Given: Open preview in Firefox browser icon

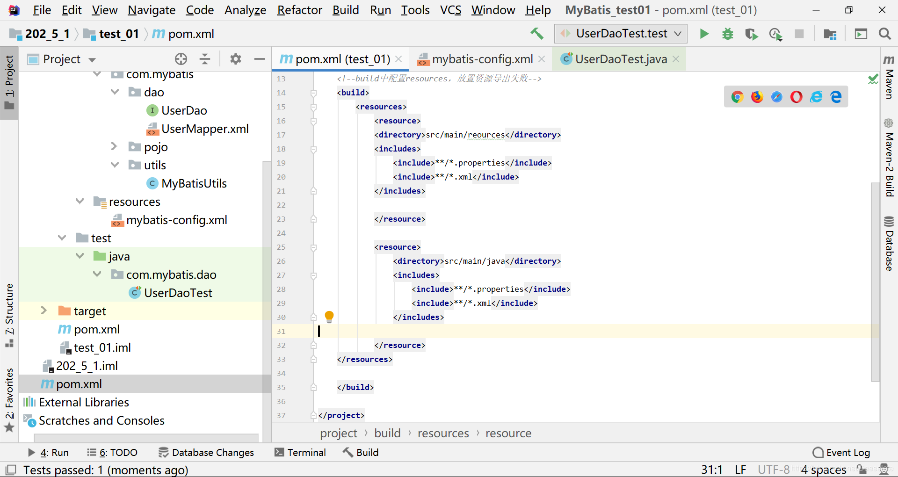Looking at the screenshot, I should [x=757, y=97].
